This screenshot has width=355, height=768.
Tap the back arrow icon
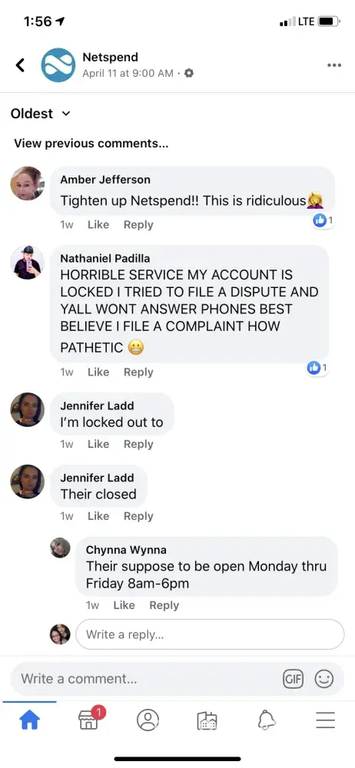click(20, 65)
